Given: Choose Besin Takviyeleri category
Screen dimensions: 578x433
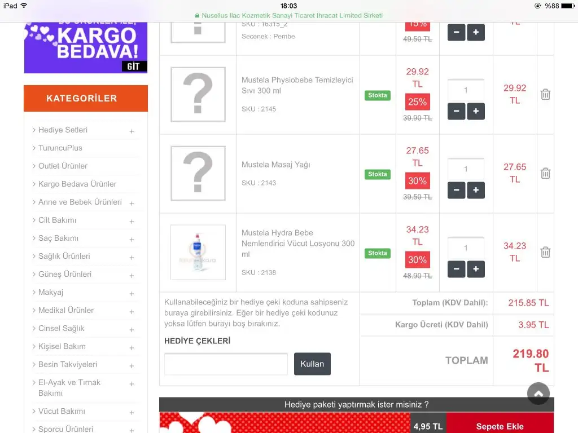Looking at the screenshot, I should click(68, 365).
